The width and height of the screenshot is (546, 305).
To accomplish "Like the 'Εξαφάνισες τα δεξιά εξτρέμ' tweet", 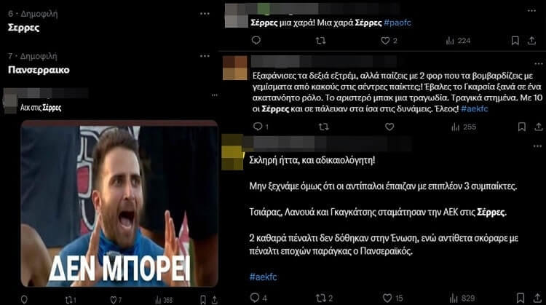I will 389,127.
